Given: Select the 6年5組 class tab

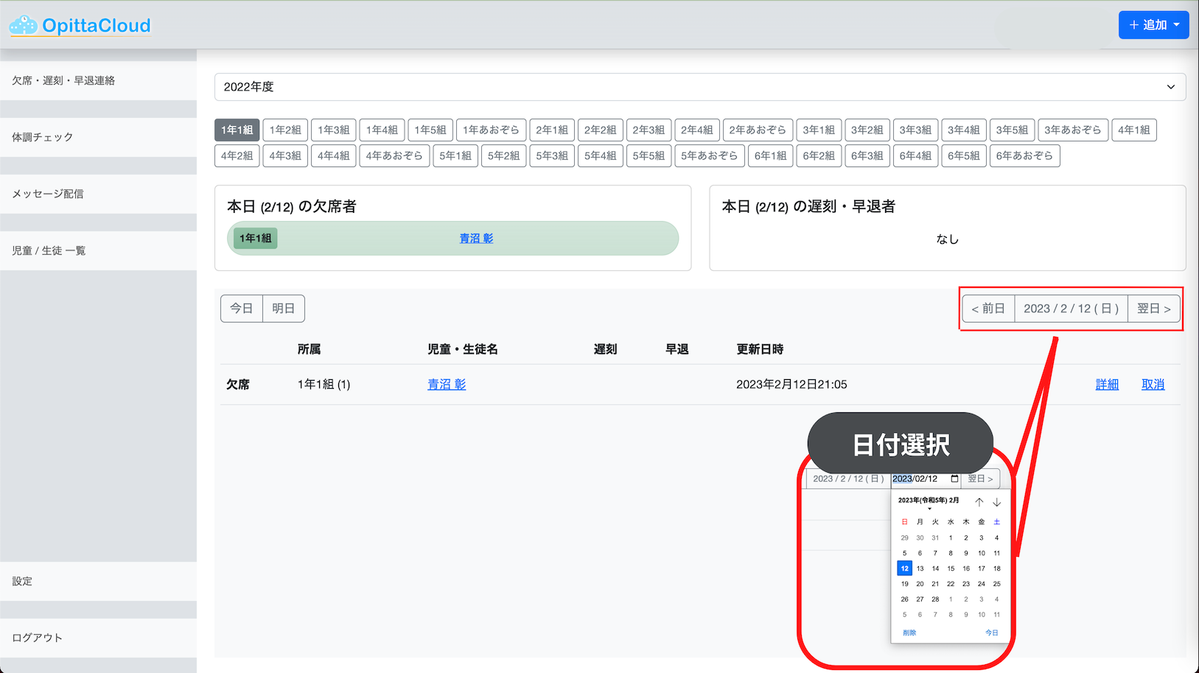Looking at the screenshot, I should 964,155.
